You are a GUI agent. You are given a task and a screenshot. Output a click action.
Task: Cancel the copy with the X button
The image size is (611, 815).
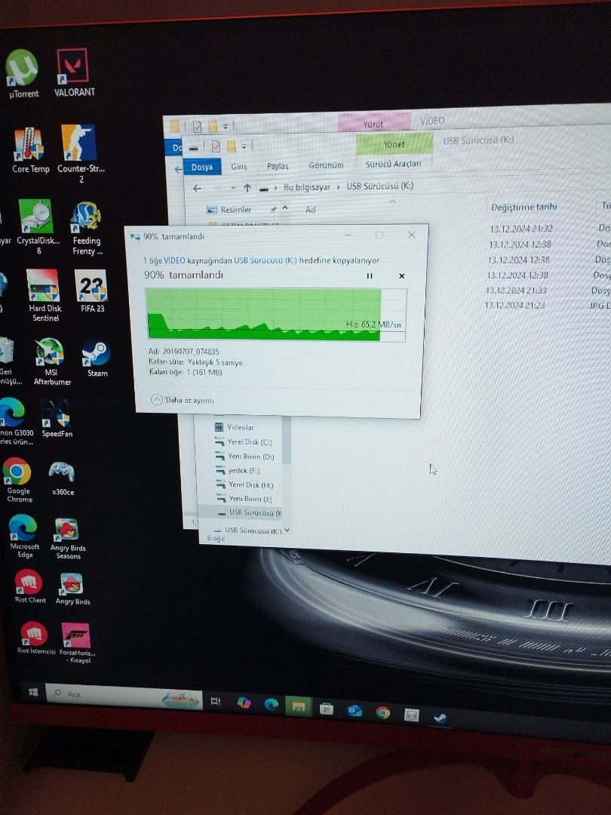click(401, 276)
